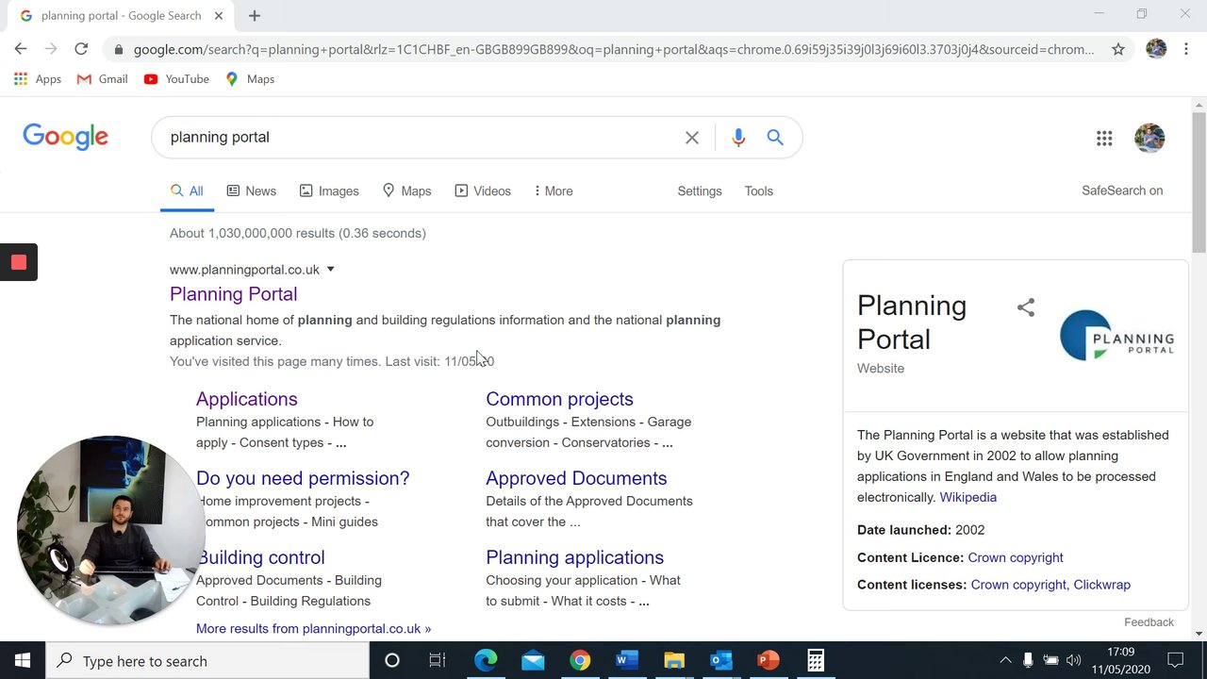Click SafeSearch on setting
Viewport: 1207px width, 679px height.
[x=1122, y=190]
